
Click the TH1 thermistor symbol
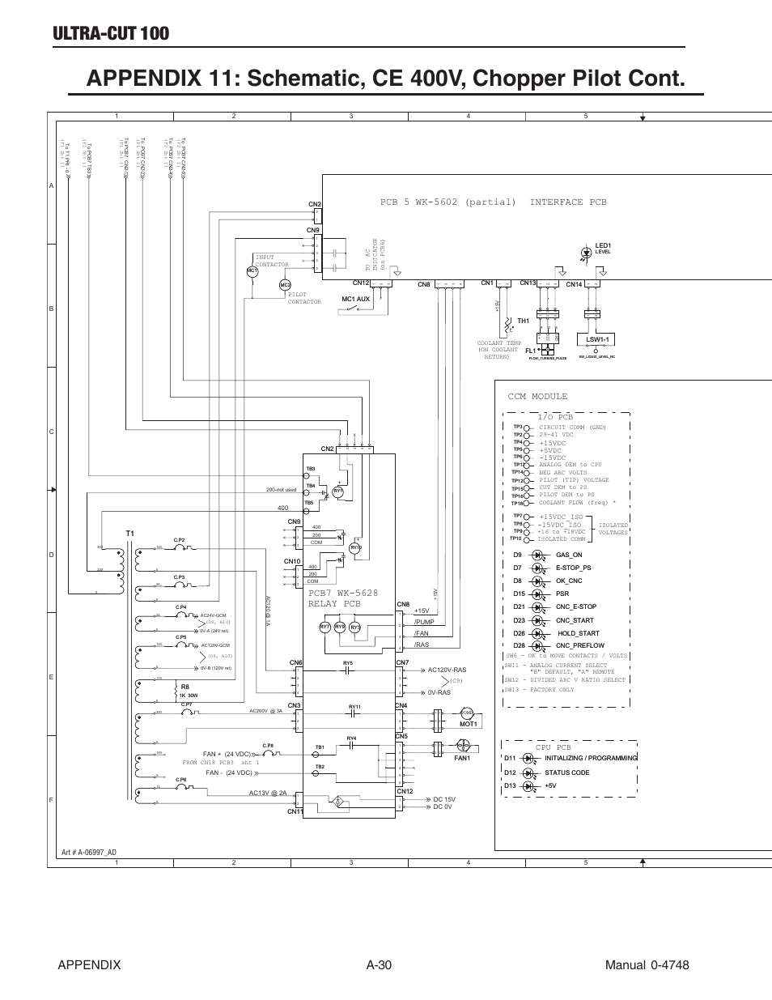(x=509, y=324)
